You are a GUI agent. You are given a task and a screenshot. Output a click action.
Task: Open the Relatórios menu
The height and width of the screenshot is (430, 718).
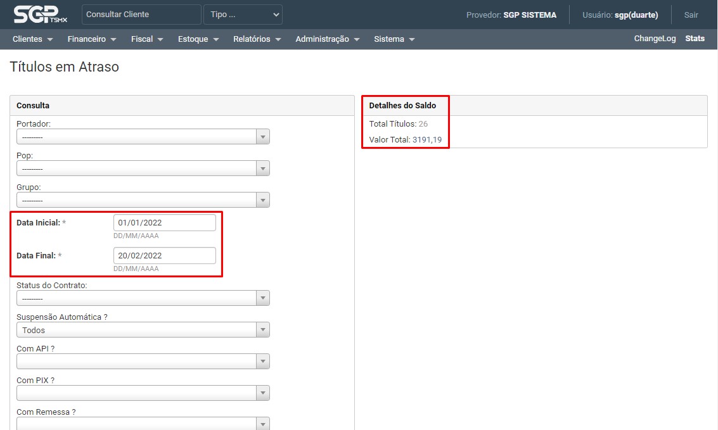[257, 39]
